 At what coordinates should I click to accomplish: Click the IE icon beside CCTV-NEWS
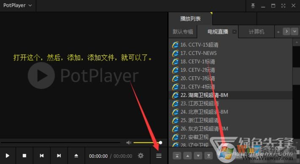click(x=175, y=53)
